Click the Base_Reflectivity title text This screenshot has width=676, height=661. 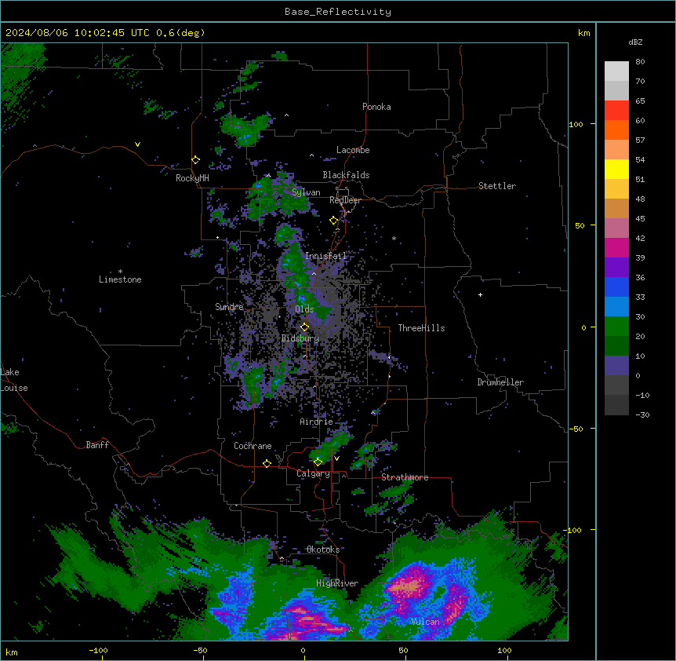tap(338, 12)
